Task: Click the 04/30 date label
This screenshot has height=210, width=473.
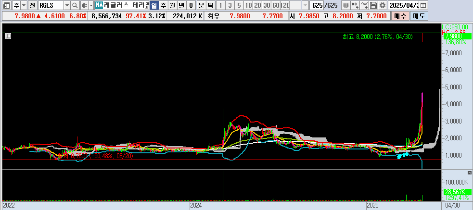Action: (453, 205)
